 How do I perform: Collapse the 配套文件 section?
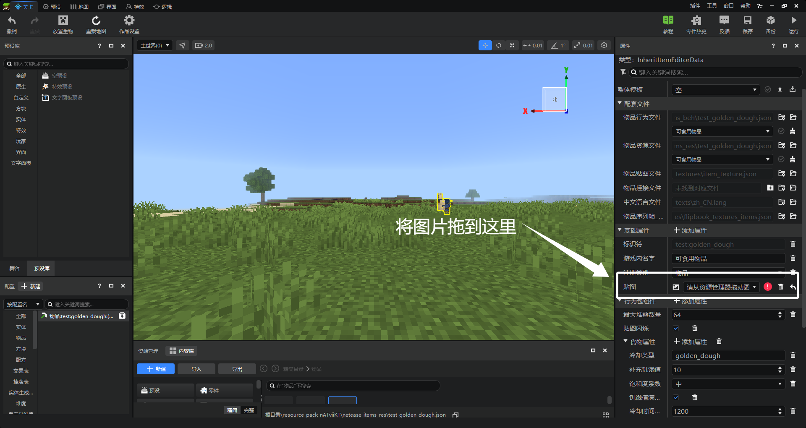[620, 103]
